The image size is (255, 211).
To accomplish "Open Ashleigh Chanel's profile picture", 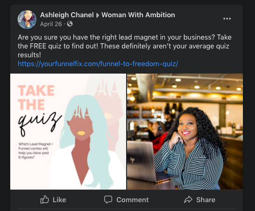I will pos(27,20).
